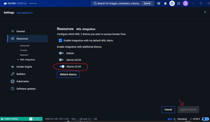Click the notifications bell in status bar
Viewport: 210px width, 122px height.
[205, 119]
